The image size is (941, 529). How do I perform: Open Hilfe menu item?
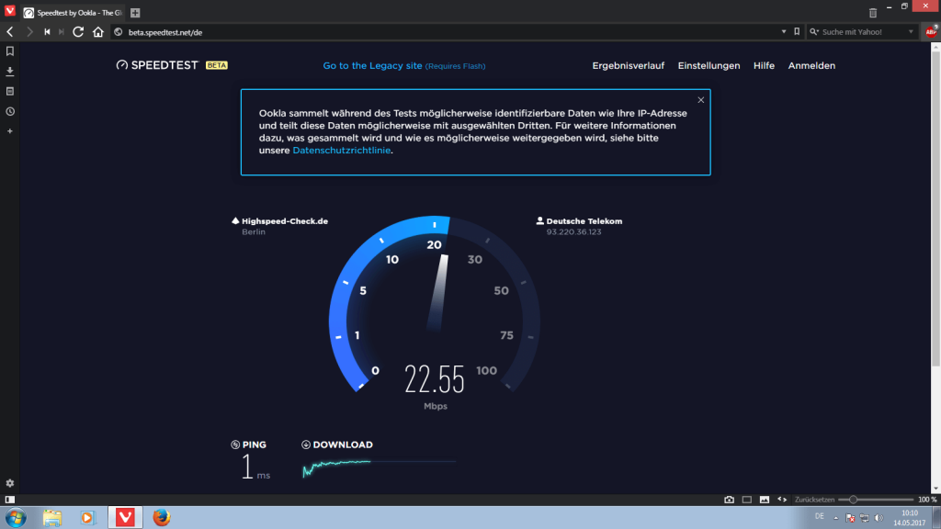tap(764, 65)
